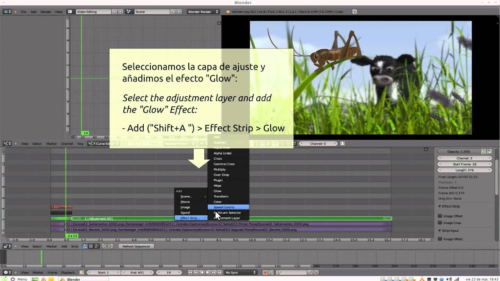Jump to the last frame

point(220,272)
